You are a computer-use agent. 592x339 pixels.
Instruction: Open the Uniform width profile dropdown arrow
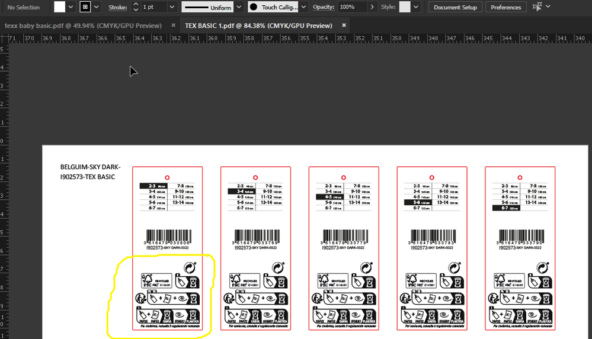pos(239,7)
